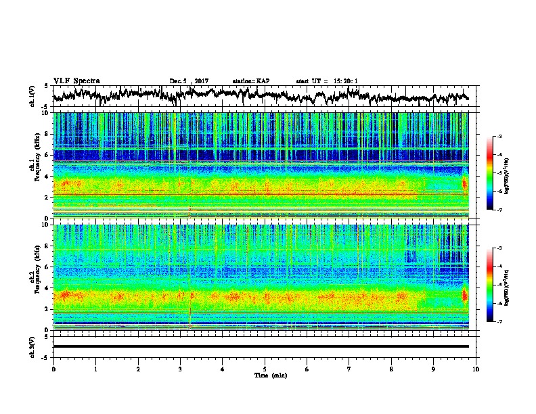Viewport: 536px width, 414px height.
Task: Click the ch.3(V) axis label
Action: pyautogui.click(x=32, y=347)
